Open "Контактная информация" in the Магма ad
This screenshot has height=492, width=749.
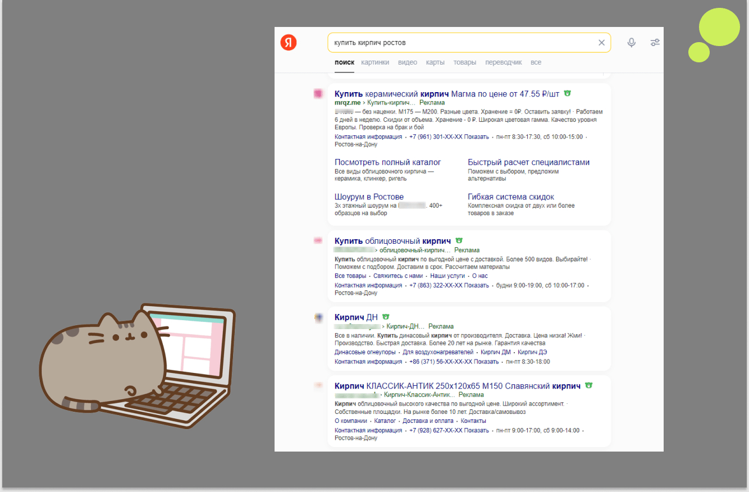368,136
